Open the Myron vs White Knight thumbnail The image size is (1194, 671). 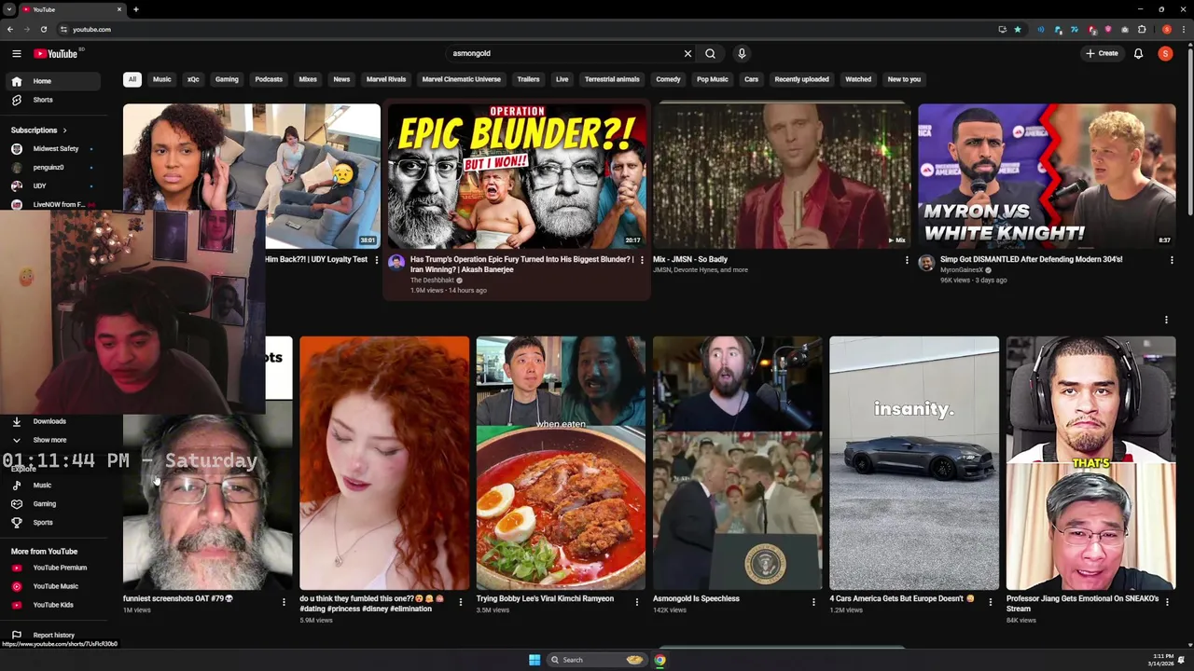pos(1047,176)
